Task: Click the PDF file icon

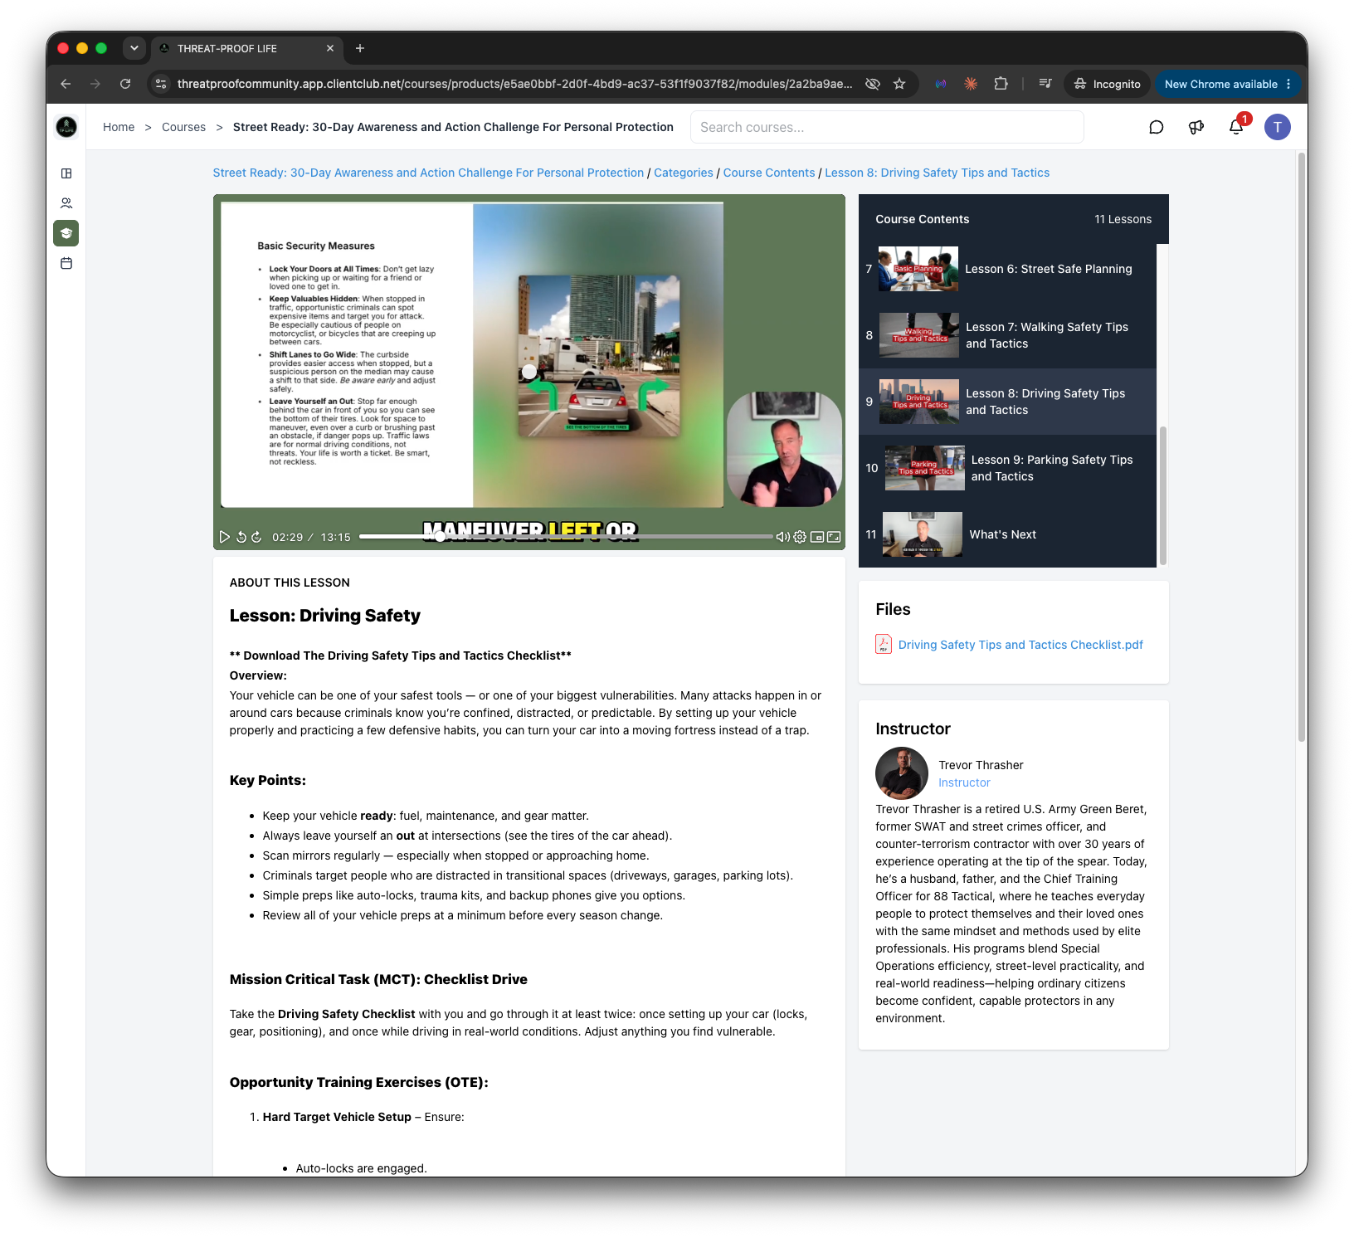Action: [x=884, y=645]
